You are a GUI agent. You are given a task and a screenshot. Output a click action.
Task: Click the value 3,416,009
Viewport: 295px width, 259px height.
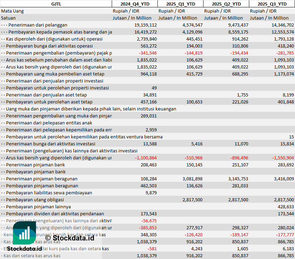(x=284, y=179)
